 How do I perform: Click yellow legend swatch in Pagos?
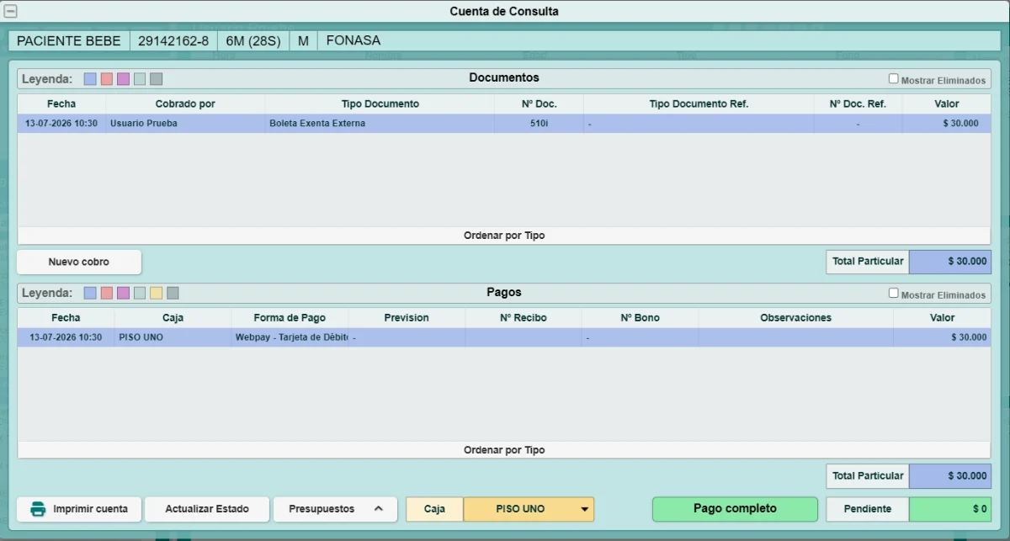(156, 294)
